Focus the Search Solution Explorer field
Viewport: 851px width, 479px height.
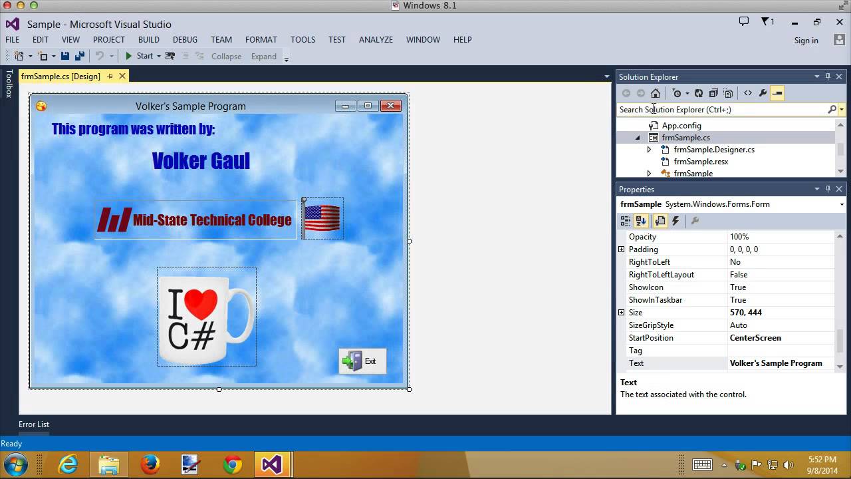click(722, 110)
